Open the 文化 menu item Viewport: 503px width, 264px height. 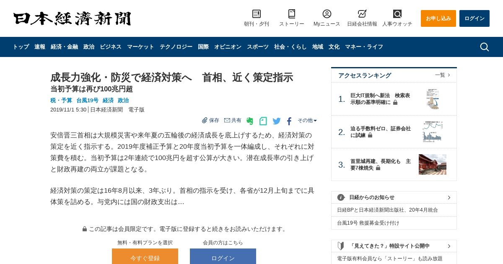tap(334, 47)
